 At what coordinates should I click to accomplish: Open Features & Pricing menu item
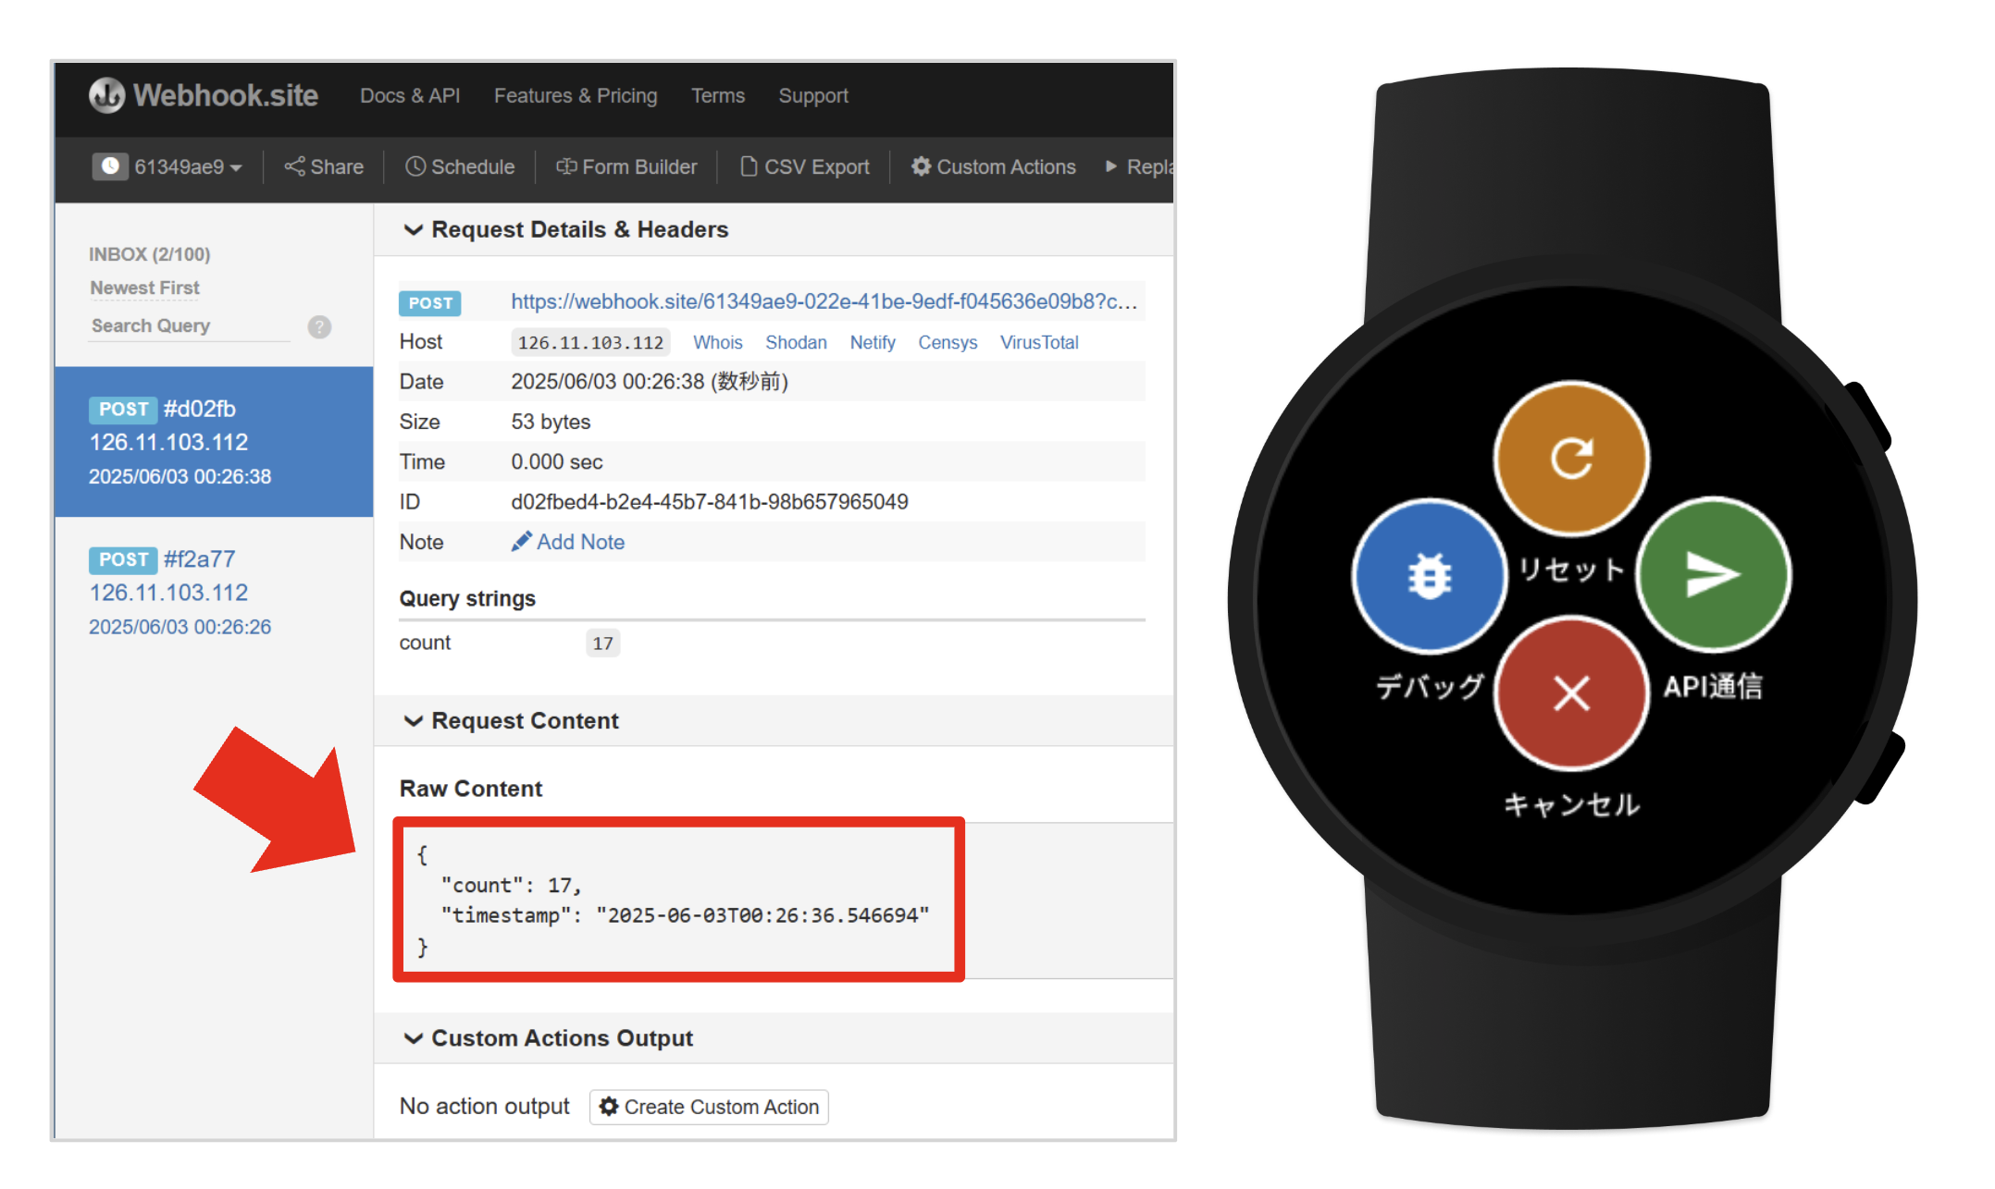tap(575, 96)
